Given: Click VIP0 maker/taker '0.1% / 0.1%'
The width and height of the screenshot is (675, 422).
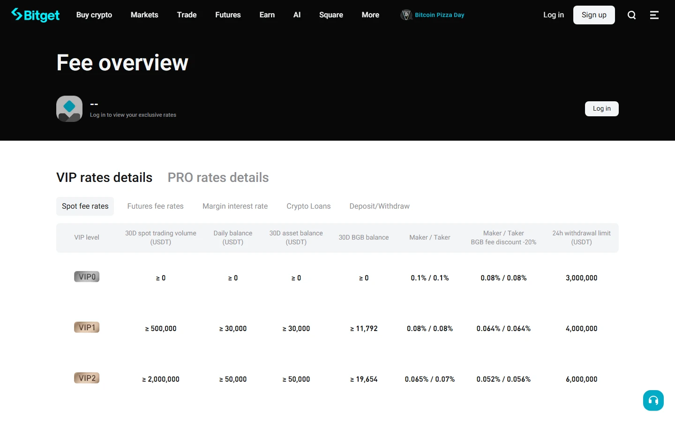Looking at the screenshot, I should [430, 278].
